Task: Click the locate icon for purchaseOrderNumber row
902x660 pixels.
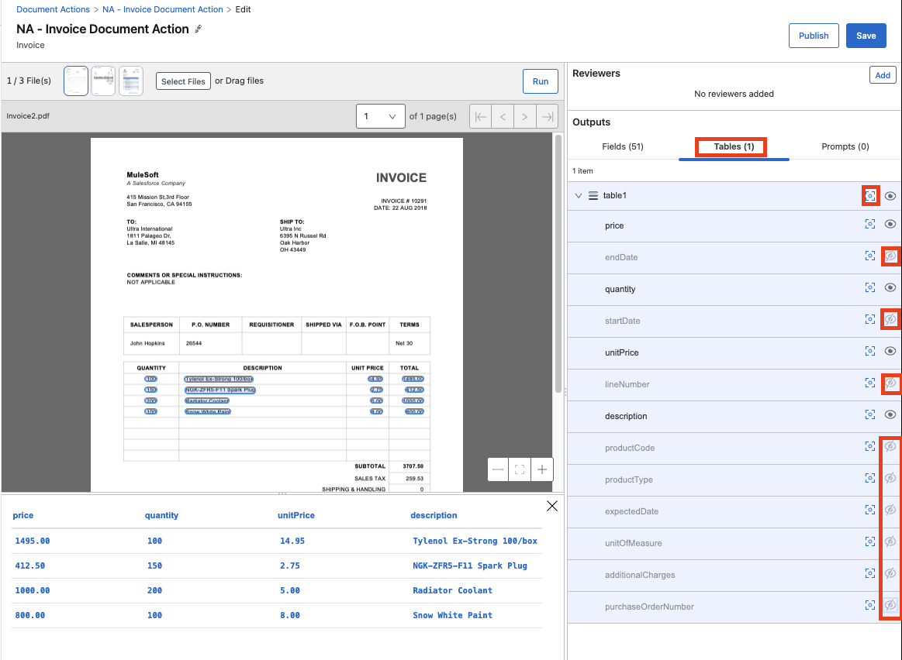Action: pos(870,605)
